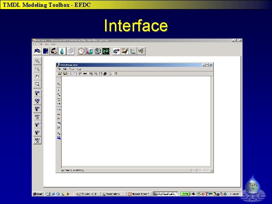Viewport: 272px width, 204px height.
Task: Switch to Microsoft PowerPoint taskbar button
Action: (140, 194)
